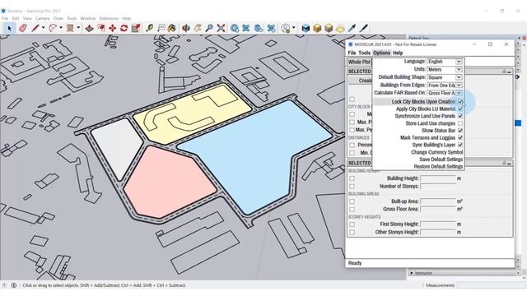
Task: Click the Number of Storeys field
Action: pos(438,187)
